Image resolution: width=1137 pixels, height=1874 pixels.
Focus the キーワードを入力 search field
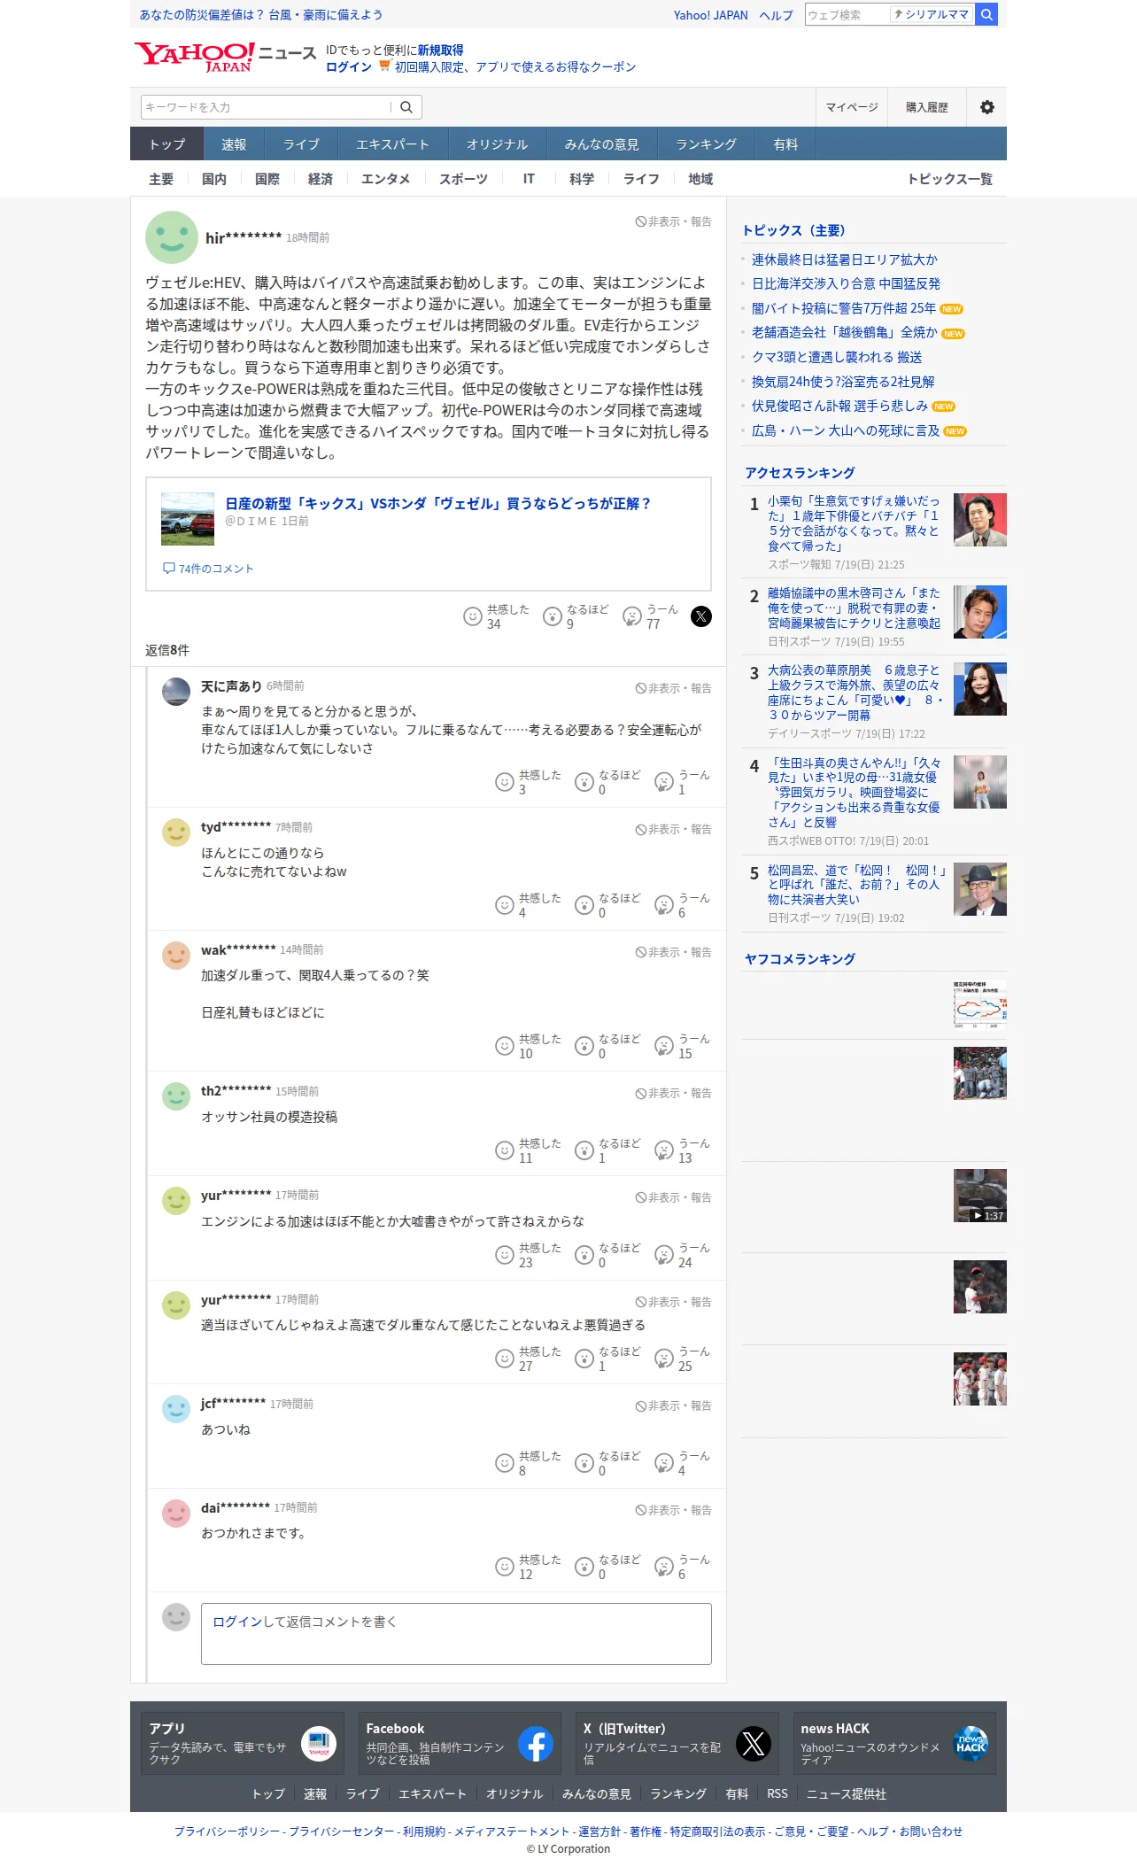[x=266, y=107]
